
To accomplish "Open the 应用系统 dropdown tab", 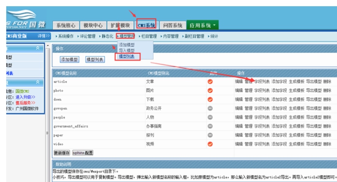I will 202,25.
